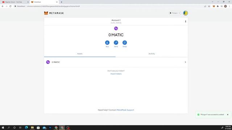This screenshot has height=130, width=232.
Task: Click the taskbar clock
Action: coord(228,127)
